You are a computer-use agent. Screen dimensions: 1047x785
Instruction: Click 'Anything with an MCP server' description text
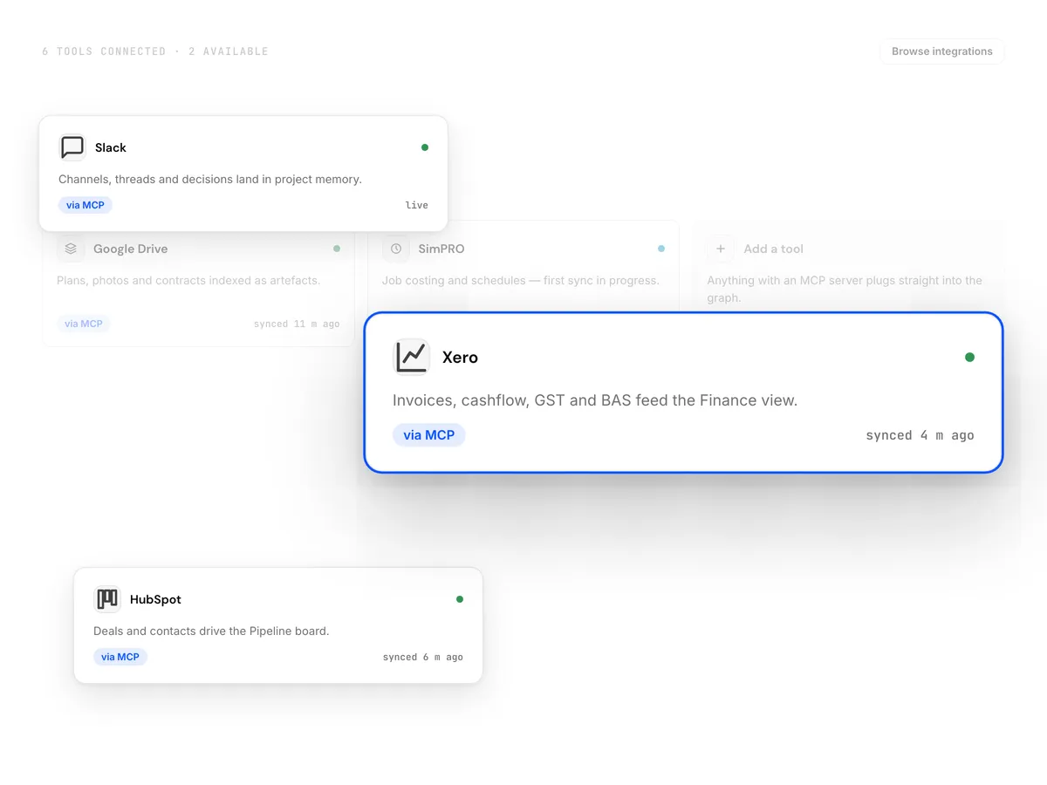(x=845, y=289)
